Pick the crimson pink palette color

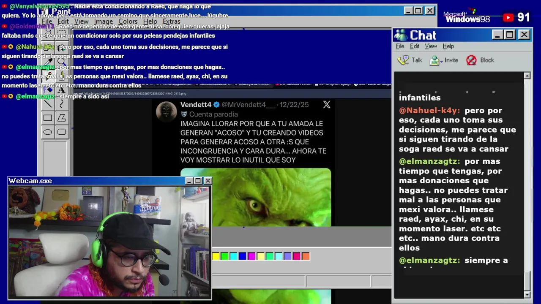click(x=296, y=256)
